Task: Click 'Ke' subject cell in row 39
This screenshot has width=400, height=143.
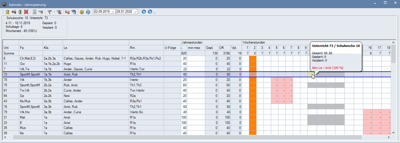Action: [31, 133]
